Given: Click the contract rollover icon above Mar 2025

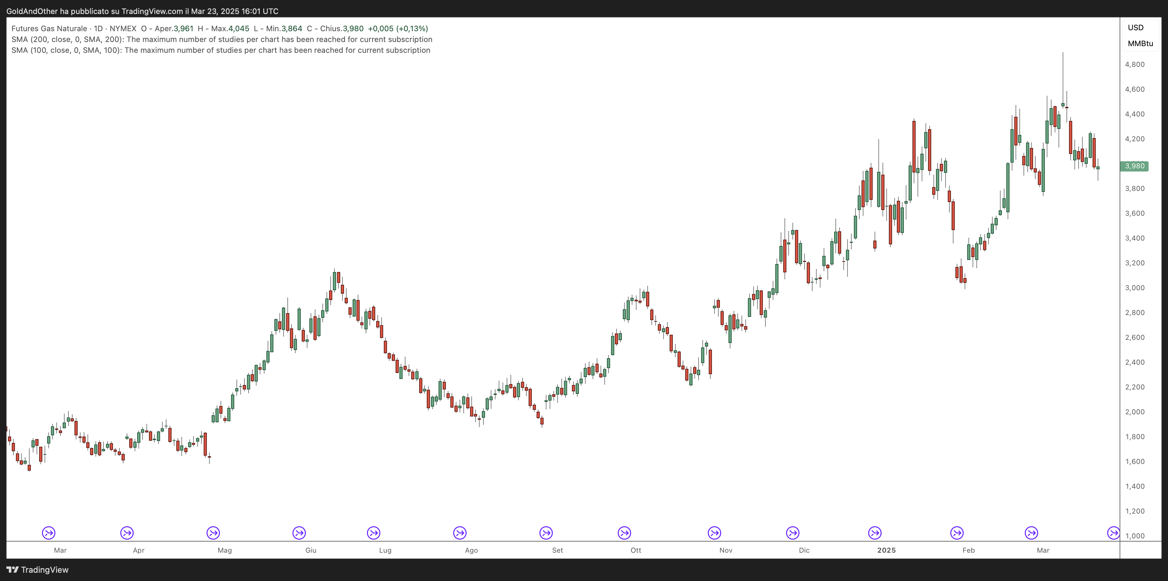Looking at the screenshot, I should (x=1031, y=533).
